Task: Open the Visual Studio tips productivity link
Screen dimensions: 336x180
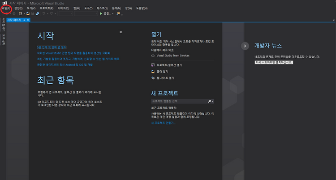Action: (x=74, y=53)
